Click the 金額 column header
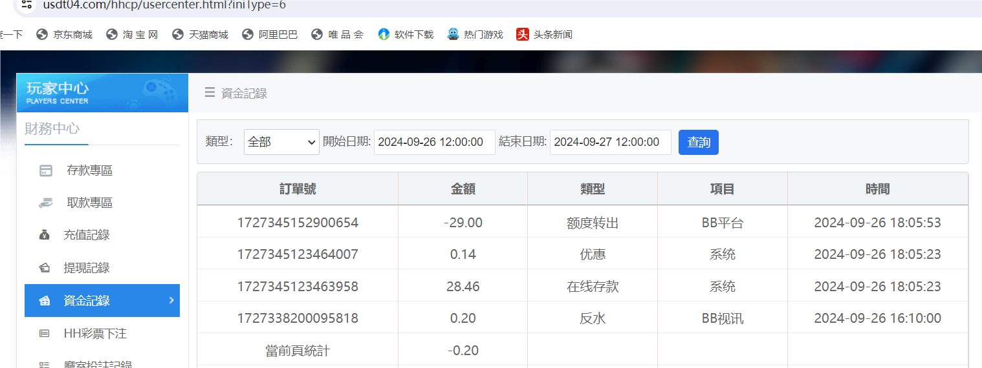This screenshot has height=368, width=982. [x=463, y=189]
